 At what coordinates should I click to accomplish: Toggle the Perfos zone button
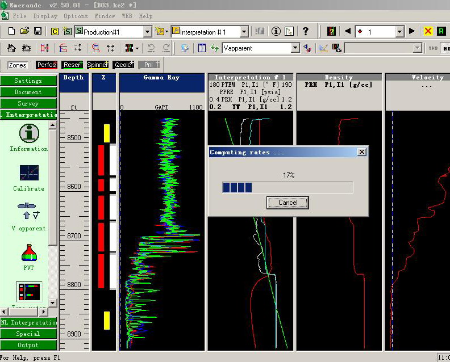[x=47, y=65]
